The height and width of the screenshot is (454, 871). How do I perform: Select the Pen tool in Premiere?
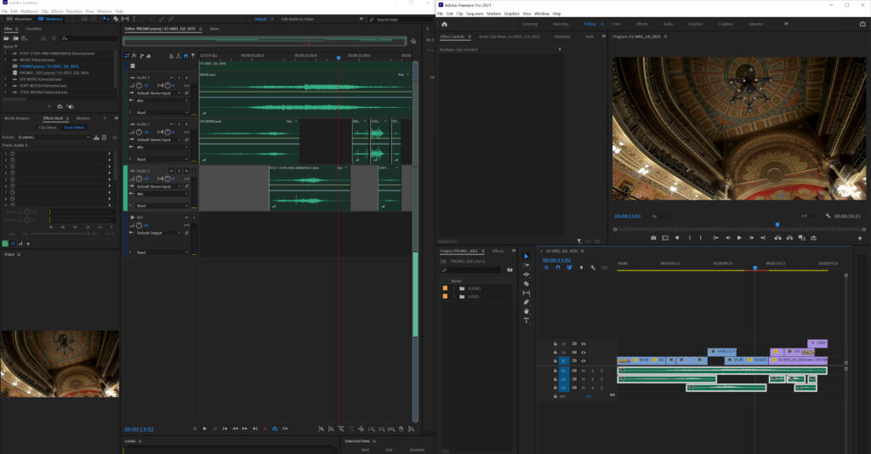click(x=527, y=302)
